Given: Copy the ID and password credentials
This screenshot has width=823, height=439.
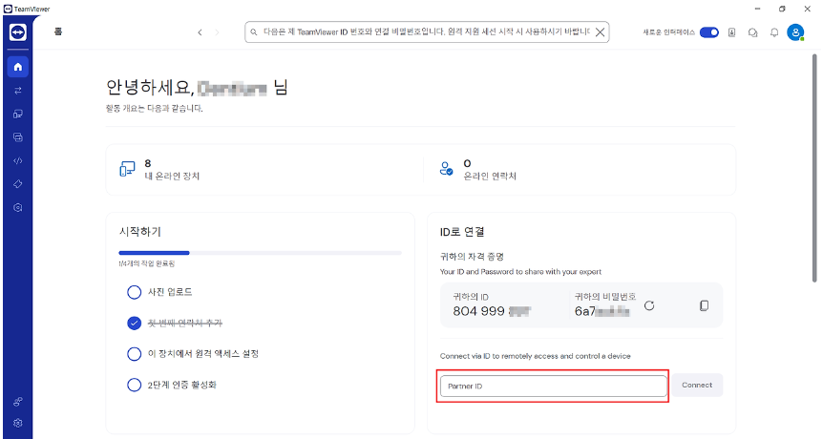Looking at the screenshot, I should (704, 305).
